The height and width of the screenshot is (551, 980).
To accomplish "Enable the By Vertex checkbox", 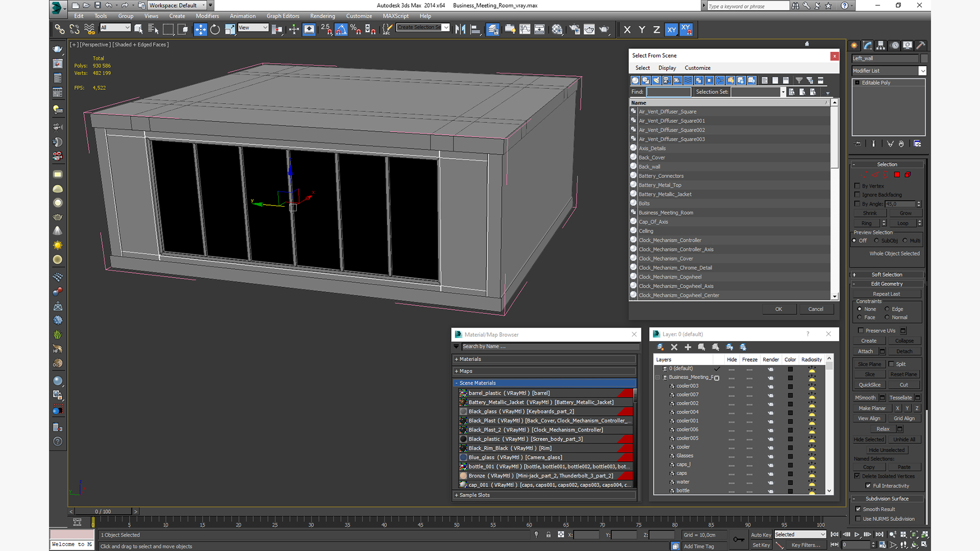I will pos(857,186).
